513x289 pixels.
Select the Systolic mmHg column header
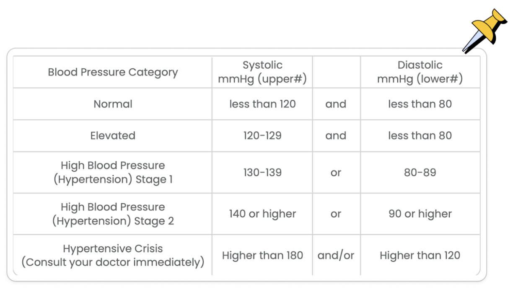click(x=262, y=72)
